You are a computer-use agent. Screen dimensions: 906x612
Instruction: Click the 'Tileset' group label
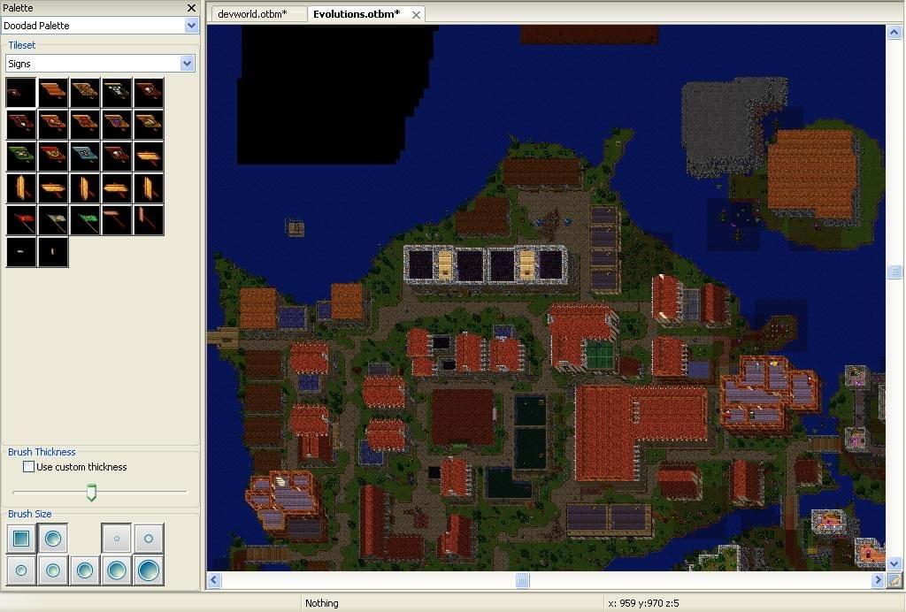[x=21, y=45]
